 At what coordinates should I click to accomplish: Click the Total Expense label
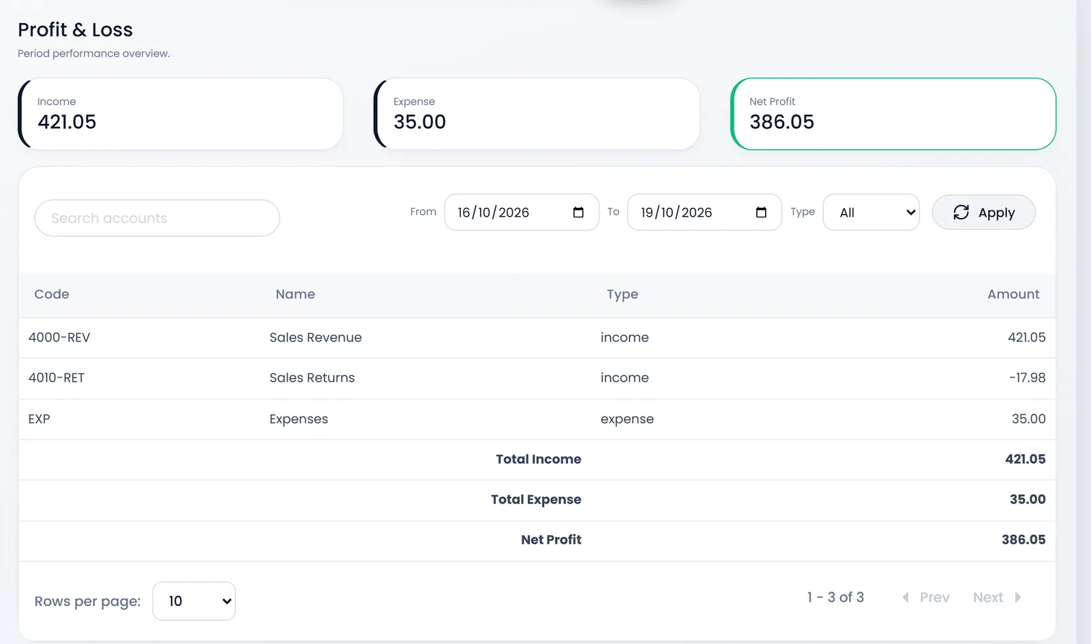(x=536, y=500)
